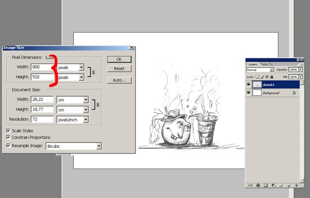Open the Normal blend mode dropdown
Screen dimensions: 310x198
(x=272, y=70)
